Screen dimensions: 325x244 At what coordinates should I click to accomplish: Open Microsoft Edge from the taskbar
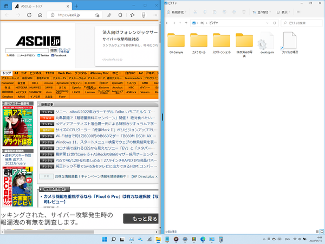(203, 239)
